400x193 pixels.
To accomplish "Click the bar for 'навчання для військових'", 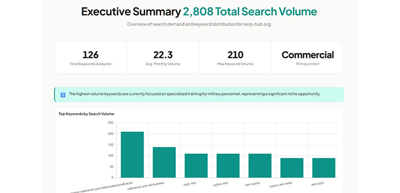I will [x=164, y=162].
